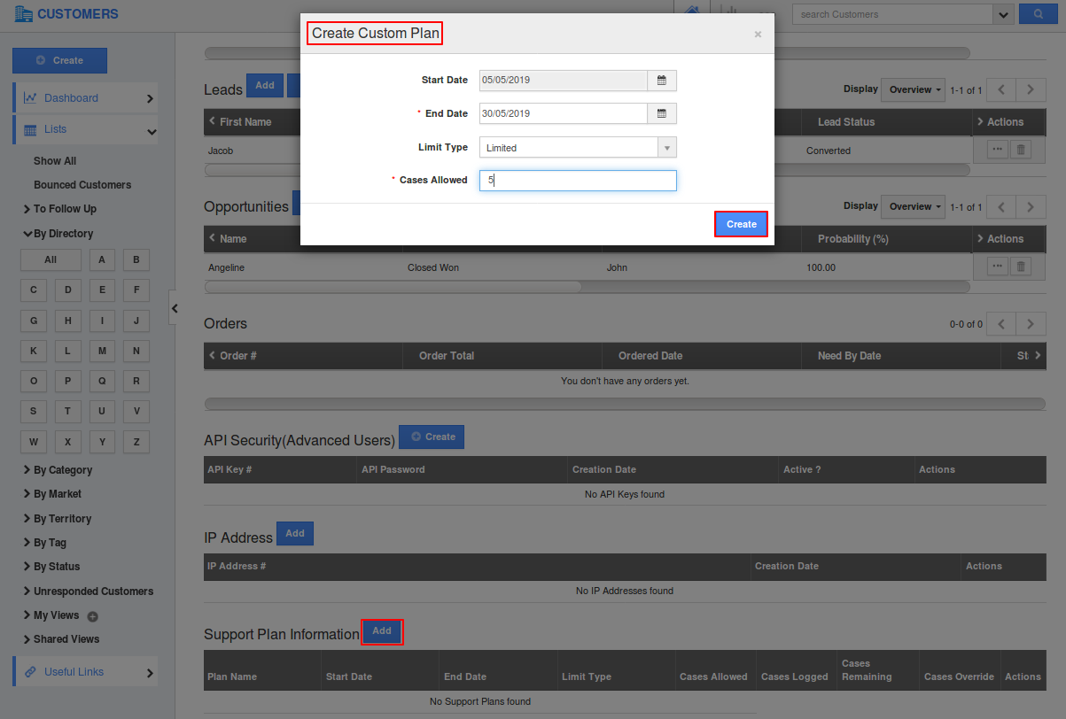The width and height of the screenshot is (1066, 719).
Task: Click the more options icon for Angeline
Action: [x=997, y=267]
